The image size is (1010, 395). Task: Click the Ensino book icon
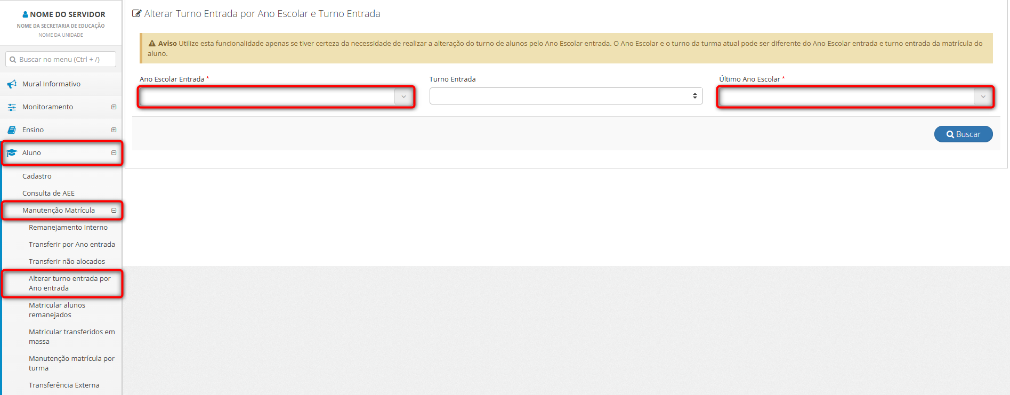(x=12, y=130)
